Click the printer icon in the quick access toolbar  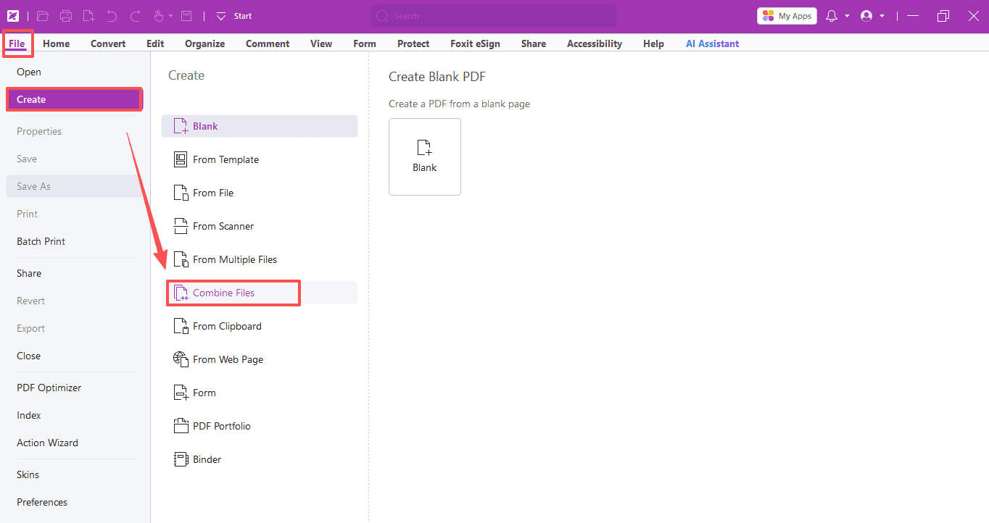point(66,16)
